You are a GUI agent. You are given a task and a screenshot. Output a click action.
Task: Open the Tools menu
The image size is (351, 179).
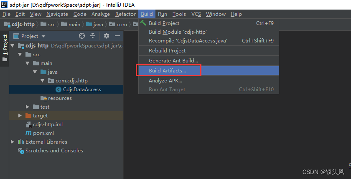(179, 14)
